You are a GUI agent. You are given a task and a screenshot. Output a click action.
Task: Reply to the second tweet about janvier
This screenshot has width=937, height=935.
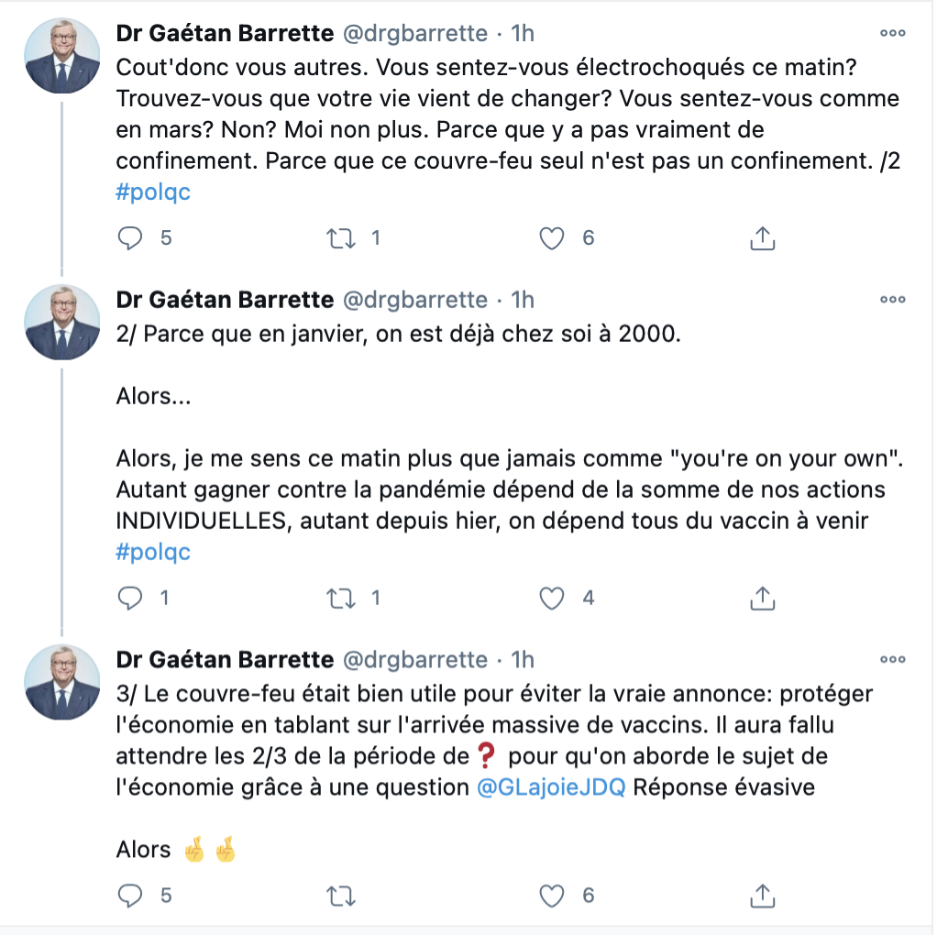[x=129, y=598]
